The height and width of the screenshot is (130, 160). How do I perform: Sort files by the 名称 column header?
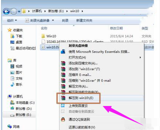pyautogui.click(x=44, y=28)
